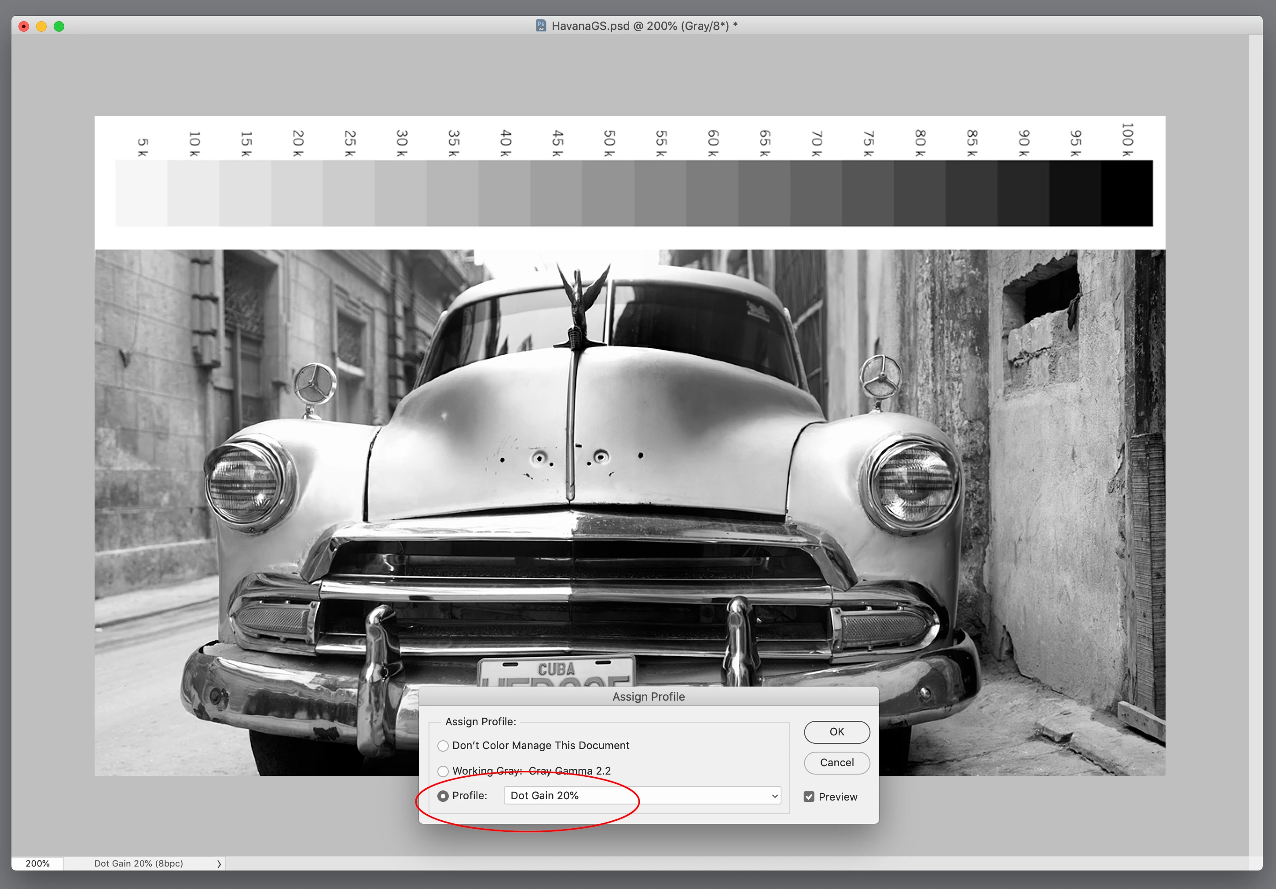This screenshot has width=1276, height=889.
Task: Click the 200% zoom level field
Action: pos(37,863)
